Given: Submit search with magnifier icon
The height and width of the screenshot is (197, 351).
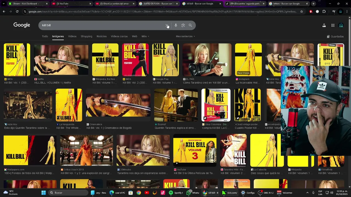Looking at the screenshot, I should pos(190,25).
